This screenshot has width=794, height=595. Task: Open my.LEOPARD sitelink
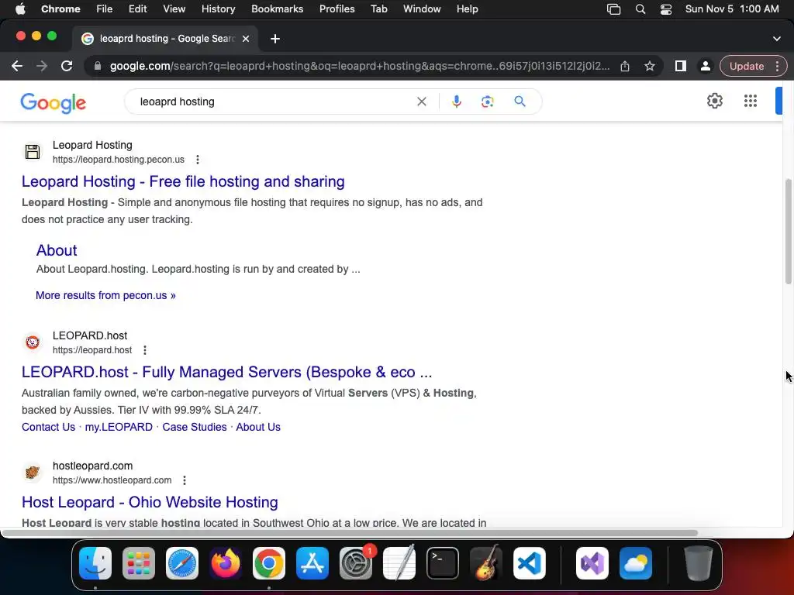tap(119, 427)
